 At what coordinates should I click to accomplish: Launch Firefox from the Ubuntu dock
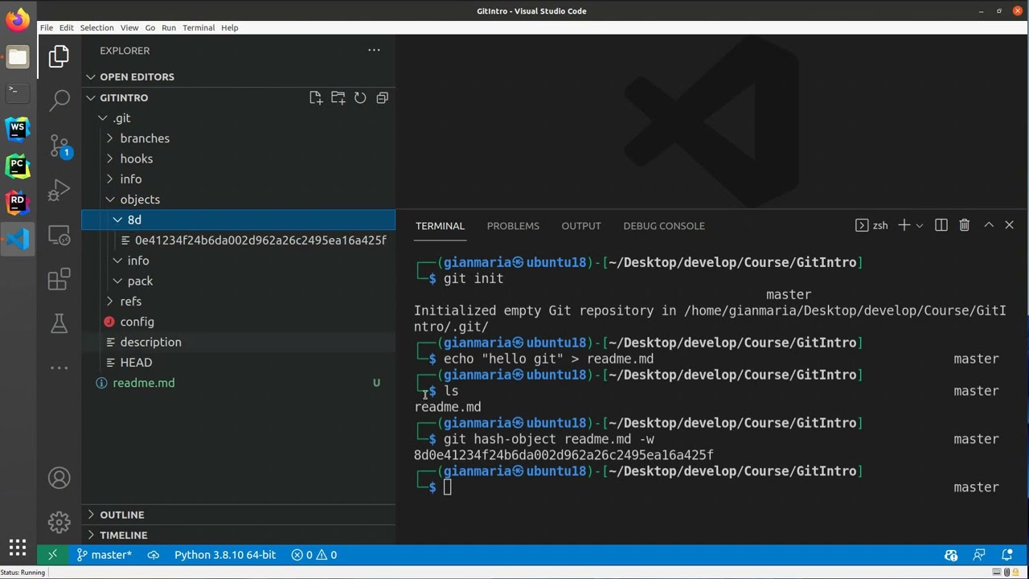tap(18, 19)
